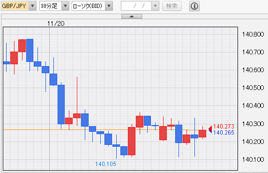Click the date input field with slashes

coord(136,6)
